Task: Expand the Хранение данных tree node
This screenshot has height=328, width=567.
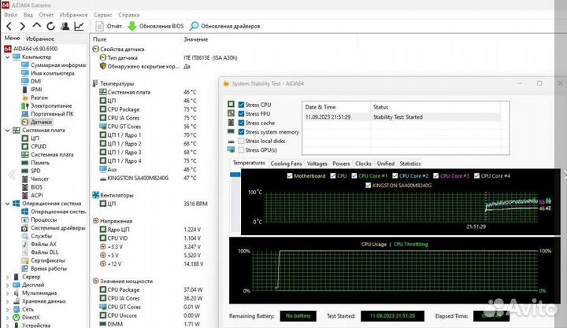Action: click(x=7, y=301)
